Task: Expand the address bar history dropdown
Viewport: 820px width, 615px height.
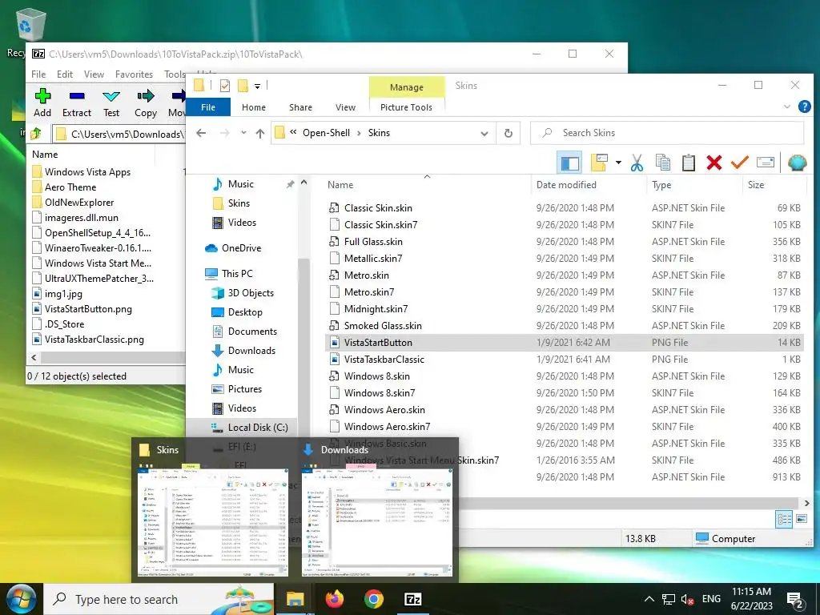Action: click(484, 134)
